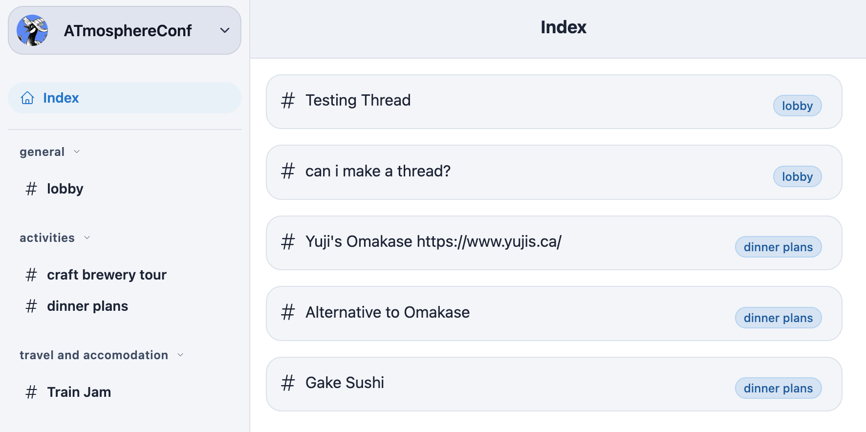Click the ATmosphereConf avatar image
Viewport: 866px width, 432px height.
click(32, 30)
